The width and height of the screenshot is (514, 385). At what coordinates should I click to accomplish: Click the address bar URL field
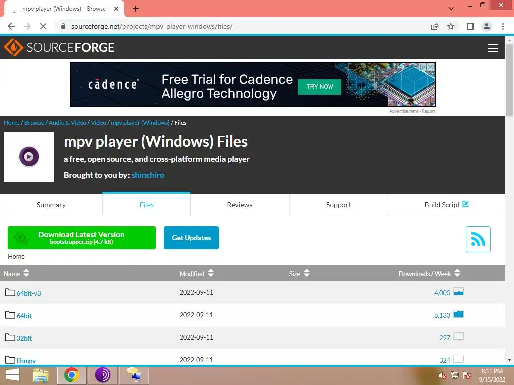[x=242, y=26]
